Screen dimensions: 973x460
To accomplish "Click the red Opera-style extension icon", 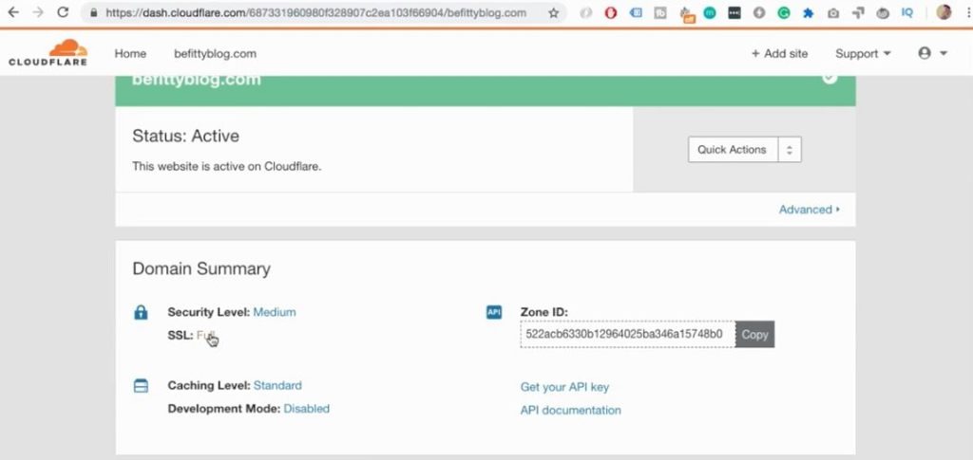I will pyautogui.click(x=611, y=13).
